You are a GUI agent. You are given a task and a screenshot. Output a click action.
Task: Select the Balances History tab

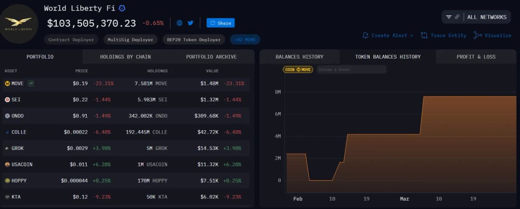pos(299,57)
